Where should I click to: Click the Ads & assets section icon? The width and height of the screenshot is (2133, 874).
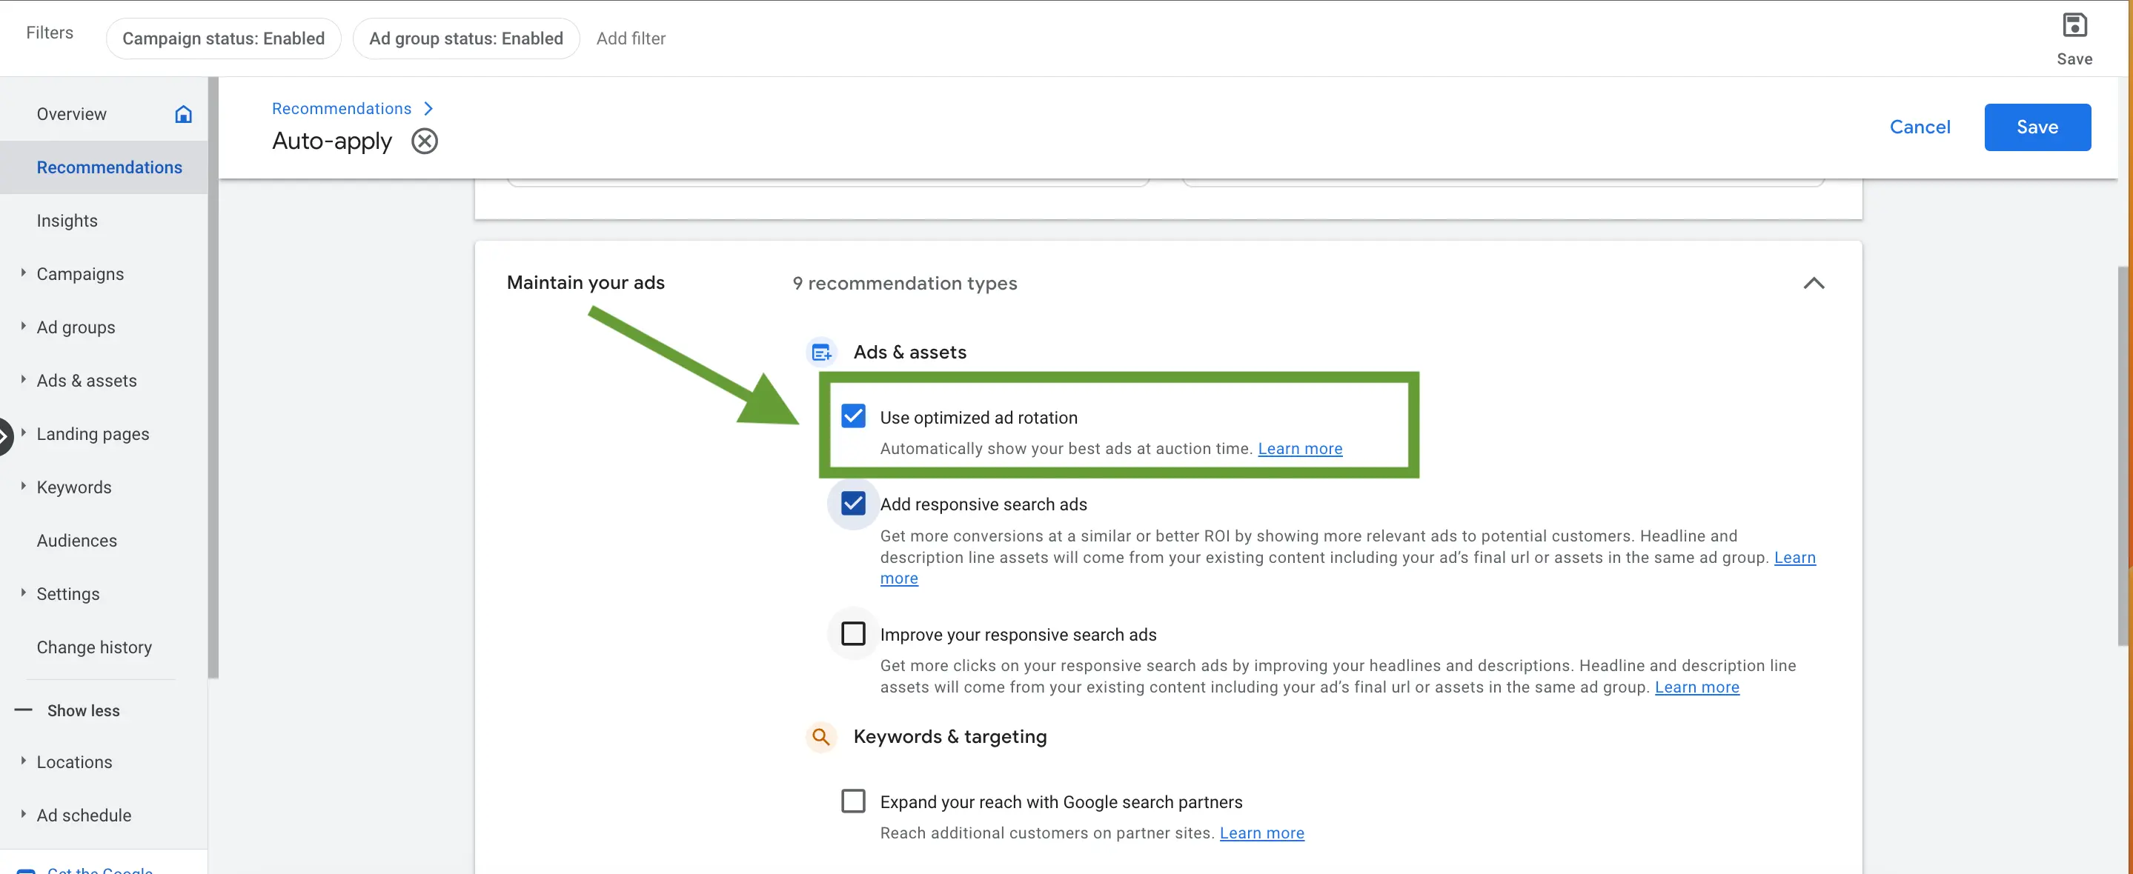(820, 353)
